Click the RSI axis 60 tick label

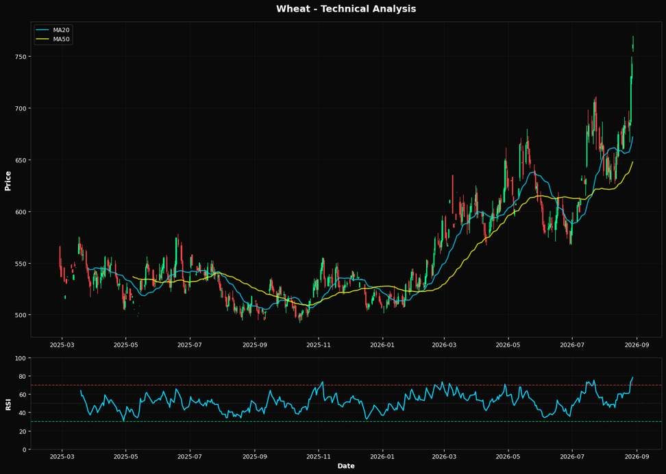coord(23,395)
